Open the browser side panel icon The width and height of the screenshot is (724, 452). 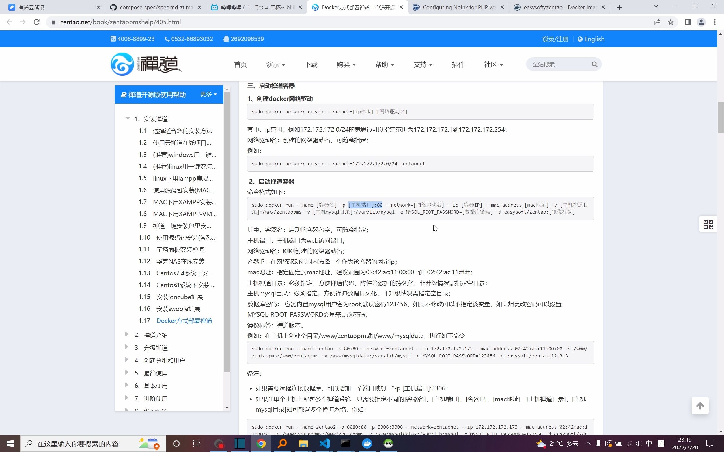point(688,22)
